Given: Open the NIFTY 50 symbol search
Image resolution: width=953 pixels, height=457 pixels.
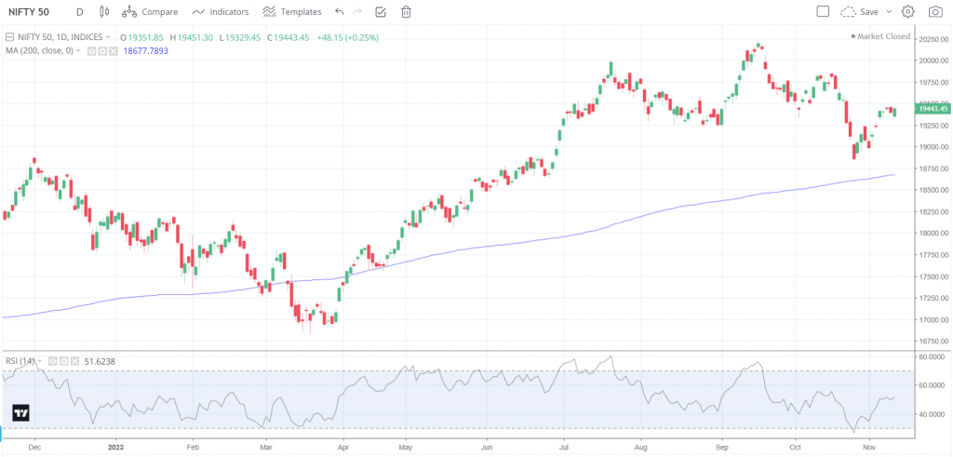Looking at the screenshot, I should tap(29, 11).
